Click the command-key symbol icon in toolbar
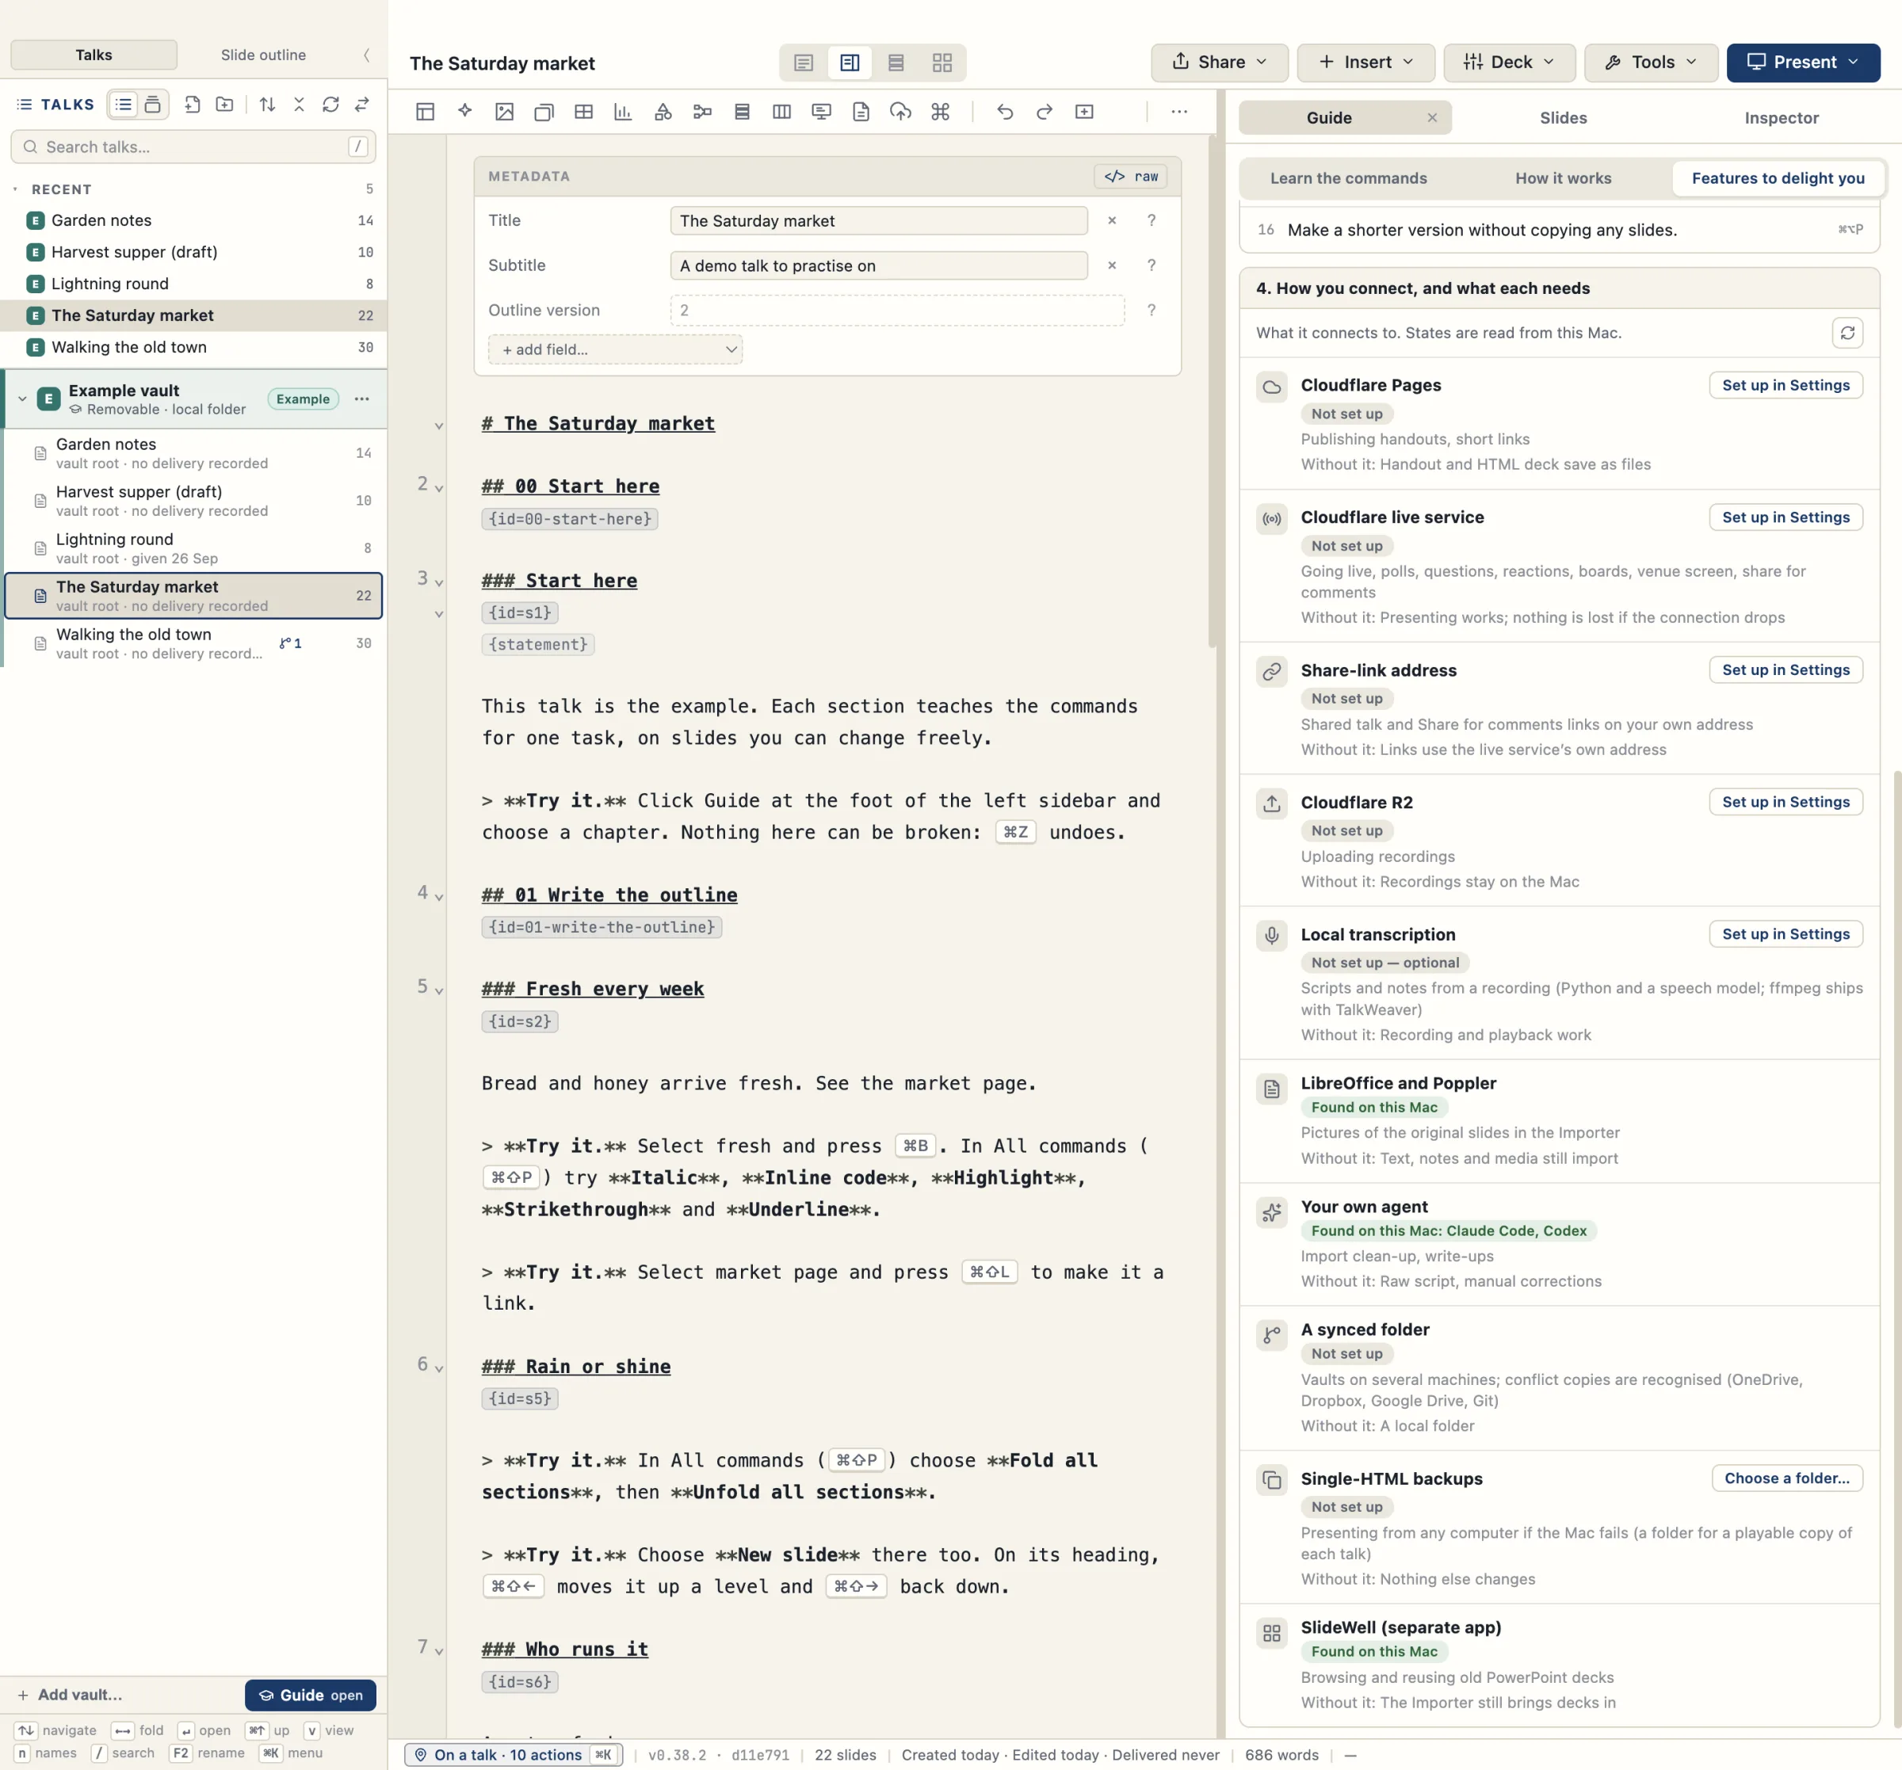The height and width of the screenshot is (1770, 1902). click(x=941, y=112)
